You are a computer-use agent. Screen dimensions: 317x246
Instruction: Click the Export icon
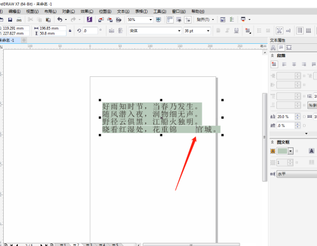[110, 20]
